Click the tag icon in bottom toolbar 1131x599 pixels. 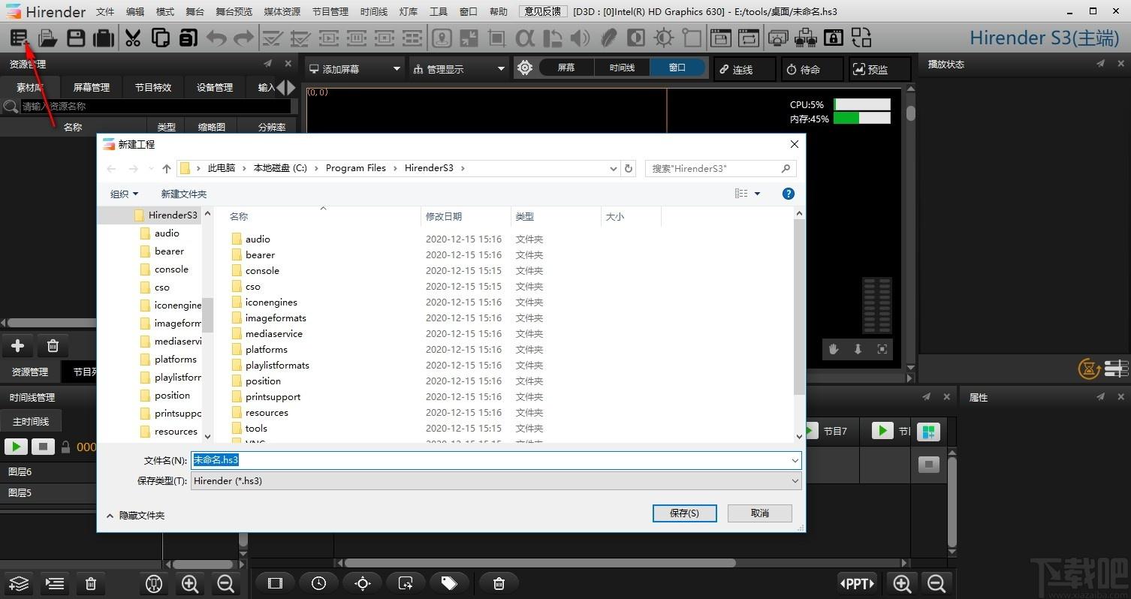448,583
